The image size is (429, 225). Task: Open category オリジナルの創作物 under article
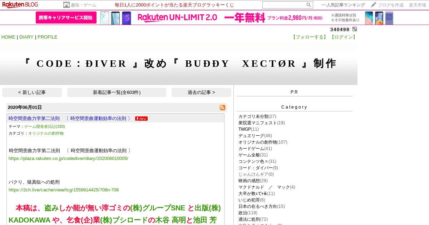tap(46, 133)
